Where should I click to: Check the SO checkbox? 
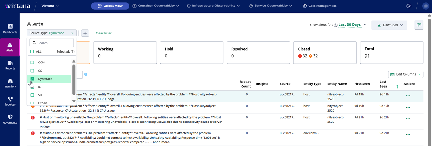(x=32, y=95)
